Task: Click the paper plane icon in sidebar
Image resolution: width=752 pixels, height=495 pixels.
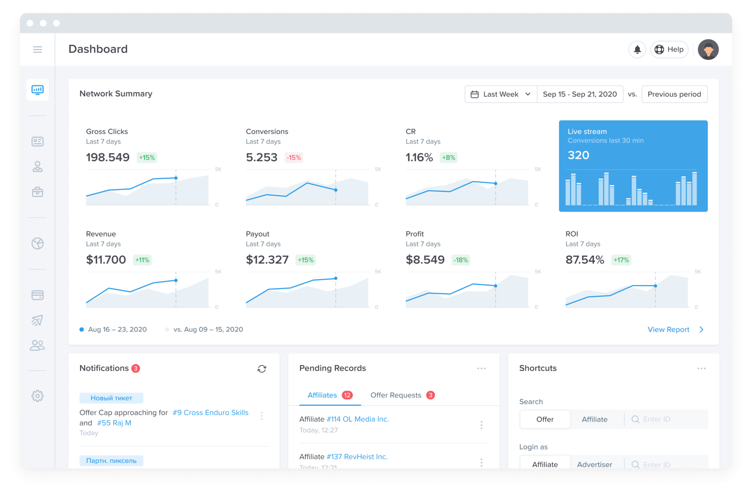Action: [38, 320]
